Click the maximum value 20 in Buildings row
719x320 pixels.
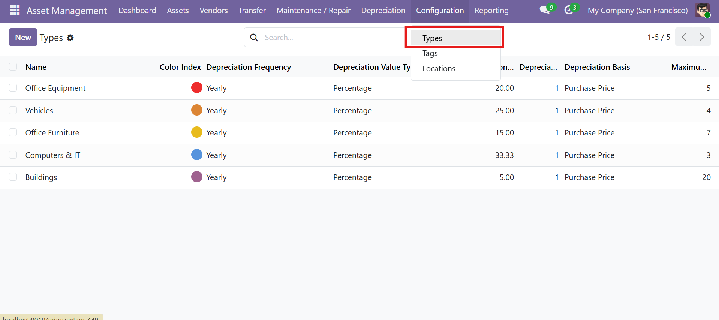click(x=706, y=177)
